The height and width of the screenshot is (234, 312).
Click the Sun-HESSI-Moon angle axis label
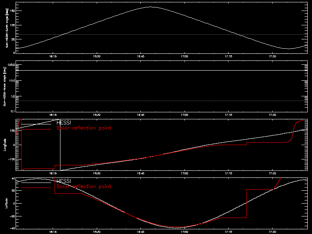coord(5,86)
